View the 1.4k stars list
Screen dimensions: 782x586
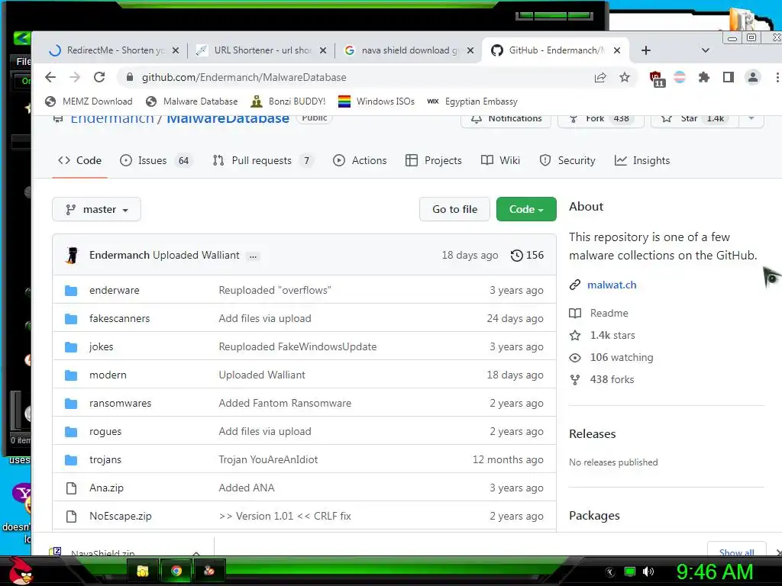603,336
